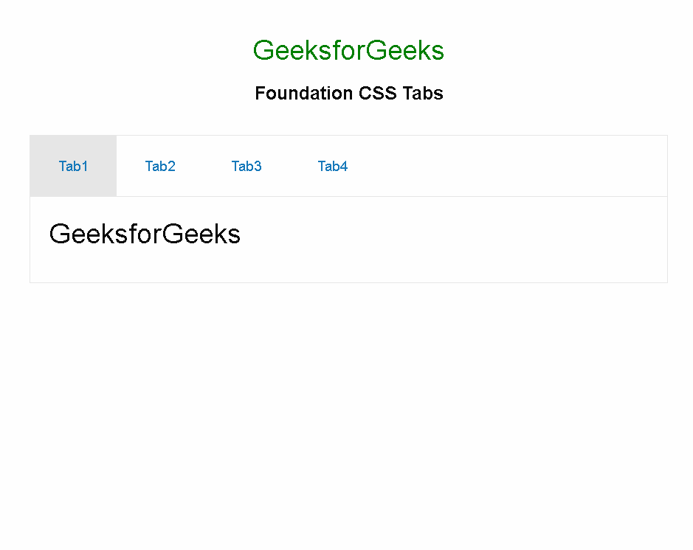Click the blue Tab4 link text
This screenshot has height=550, width=693.
click(x=332, y=166)
